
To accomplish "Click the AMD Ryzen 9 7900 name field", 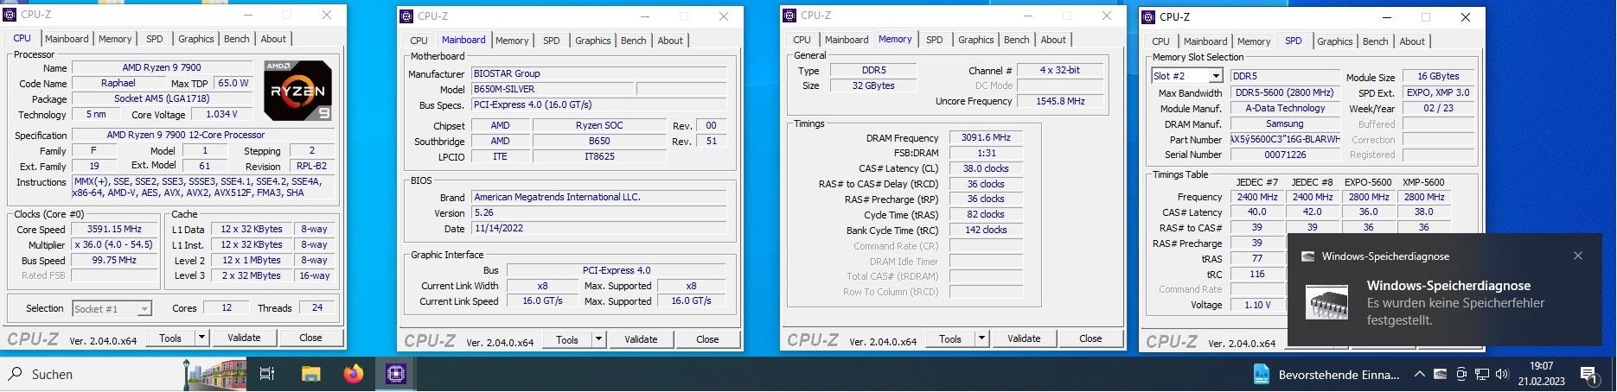I will coord(162,68).
